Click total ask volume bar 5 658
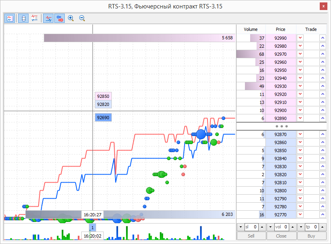 pos(140,38)
